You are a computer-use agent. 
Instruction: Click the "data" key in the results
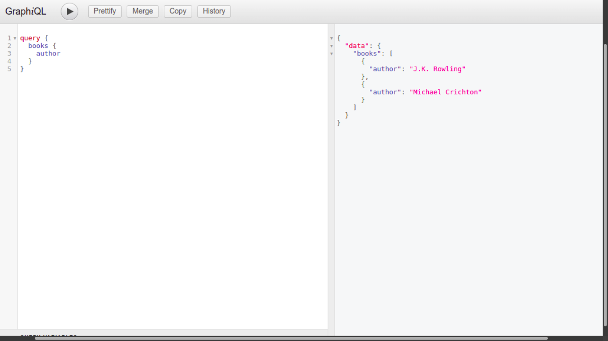357,46
